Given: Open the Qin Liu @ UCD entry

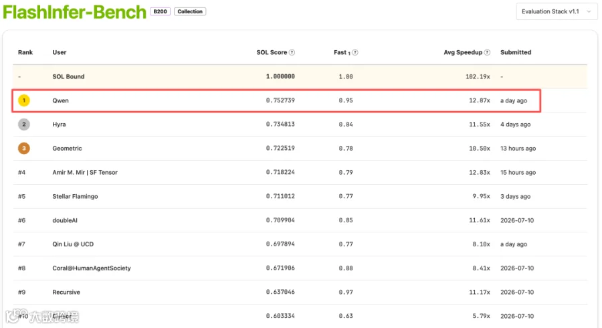Looking at the screenshot, I should [73, 244].
